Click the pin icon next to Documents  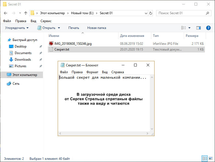coord(40,53)
